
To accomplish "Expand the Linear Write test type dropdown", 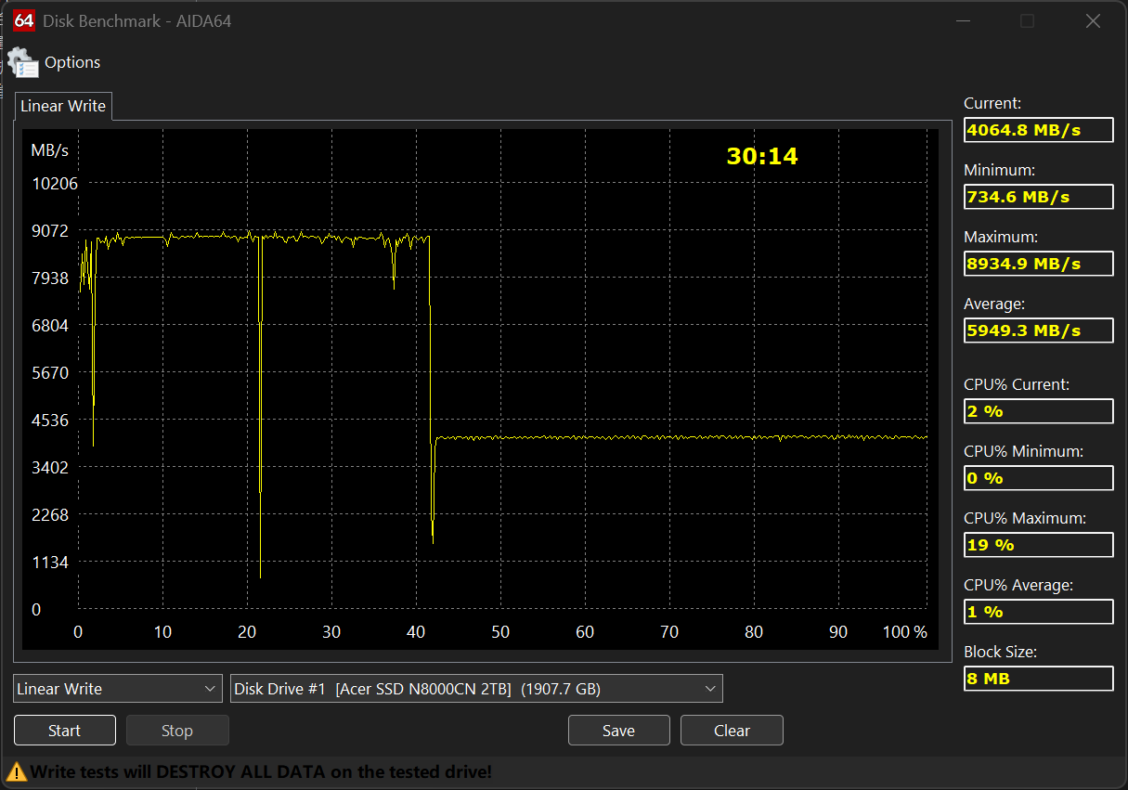I will point(118,689).
